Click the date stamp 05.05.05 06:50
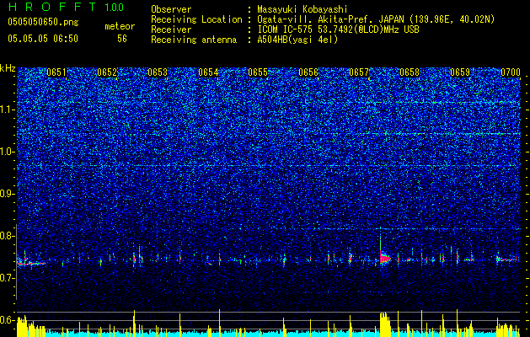Viewport: 530px width, 337px height. 43,39
